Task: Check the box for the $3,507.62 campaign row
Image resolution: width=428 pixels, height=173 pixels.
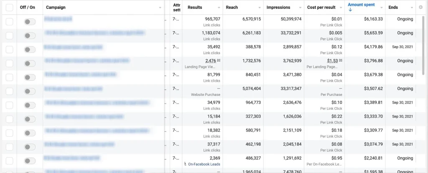Action: point(9,91)
